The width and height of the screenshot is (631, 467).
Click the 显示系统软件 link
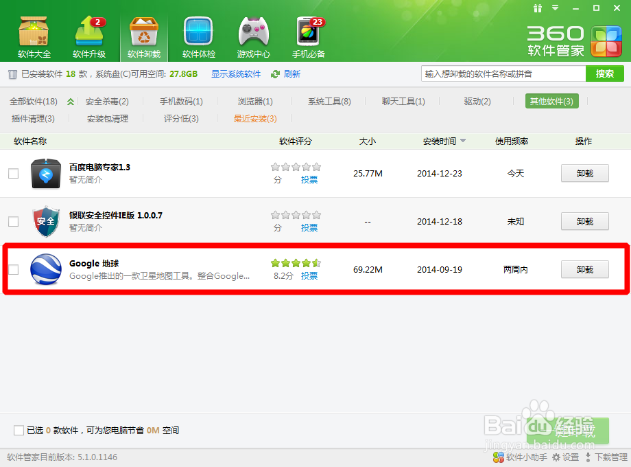click(236, 74)
